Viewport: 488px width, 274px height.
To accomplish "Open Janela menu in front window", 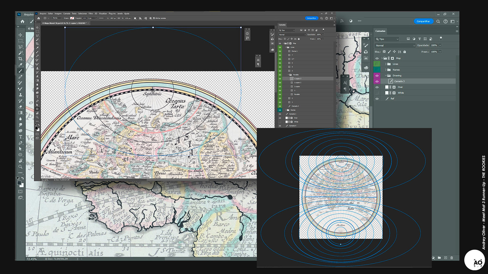I will [x=120, y=14].
